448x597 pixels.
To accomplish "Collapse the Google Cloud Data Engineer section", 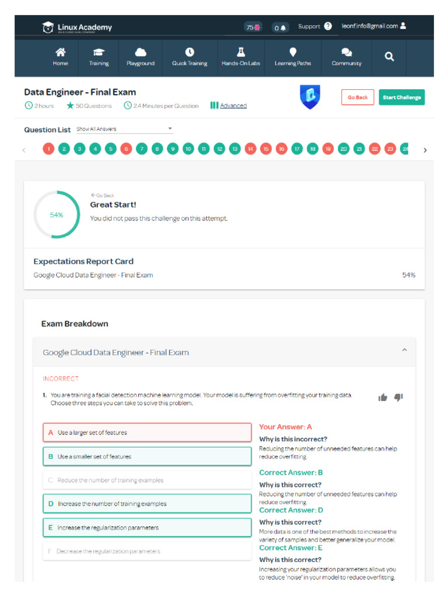I will (404, 350).
